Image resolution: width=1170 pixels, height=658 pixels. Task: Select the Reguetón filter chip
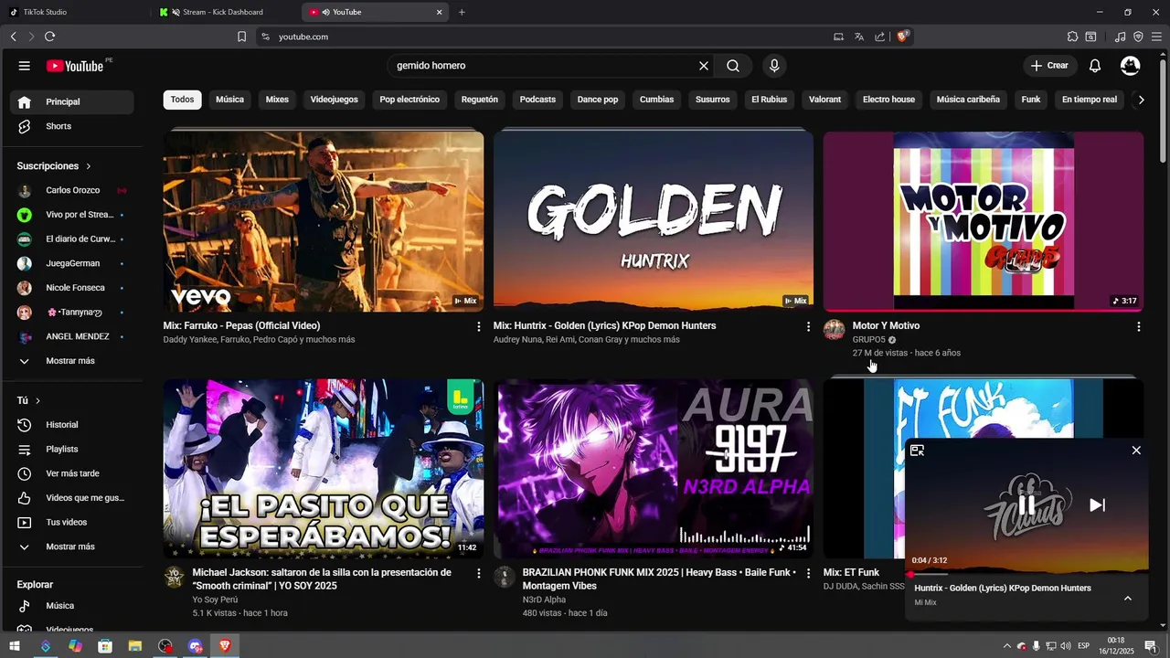480,100
